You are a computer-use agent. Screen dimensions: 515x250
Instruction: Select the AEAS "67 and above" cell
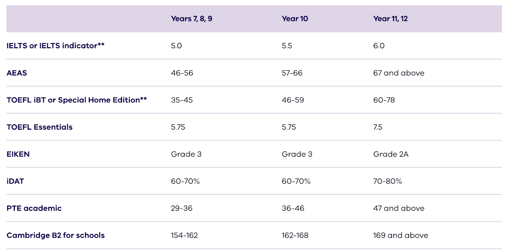(x=398, y=73)
